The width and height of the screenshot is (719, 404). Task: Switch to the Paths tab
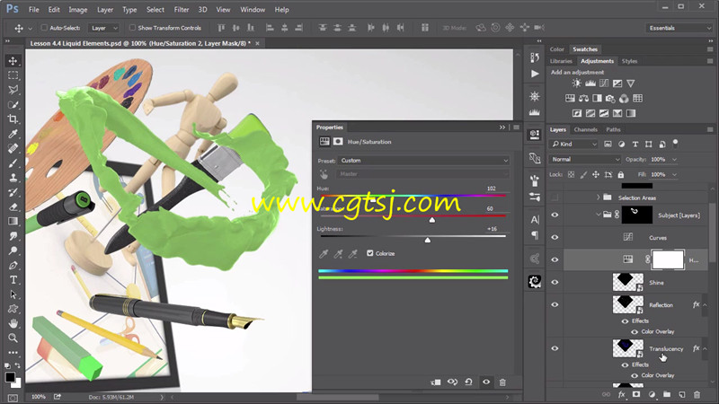[613, 129]
